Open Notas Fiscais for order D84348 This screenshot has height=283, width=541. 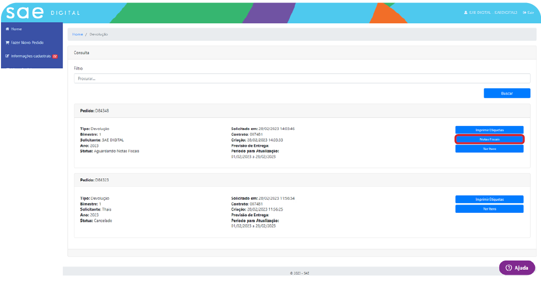coord(489,140)
